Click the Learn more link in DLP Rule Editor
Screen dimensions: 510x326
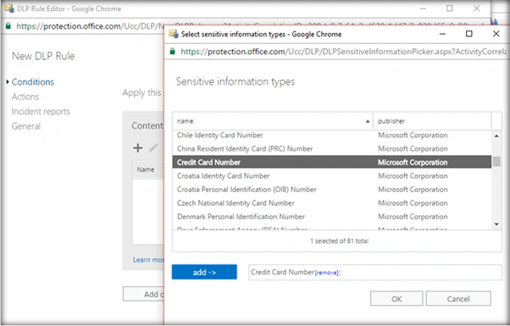[x=148, y=260]
